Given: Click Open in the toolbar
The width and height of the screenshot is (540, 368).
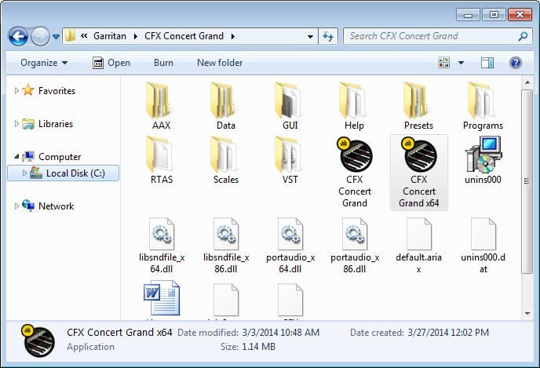Looking at the screenshot, I should coord(111,63).
